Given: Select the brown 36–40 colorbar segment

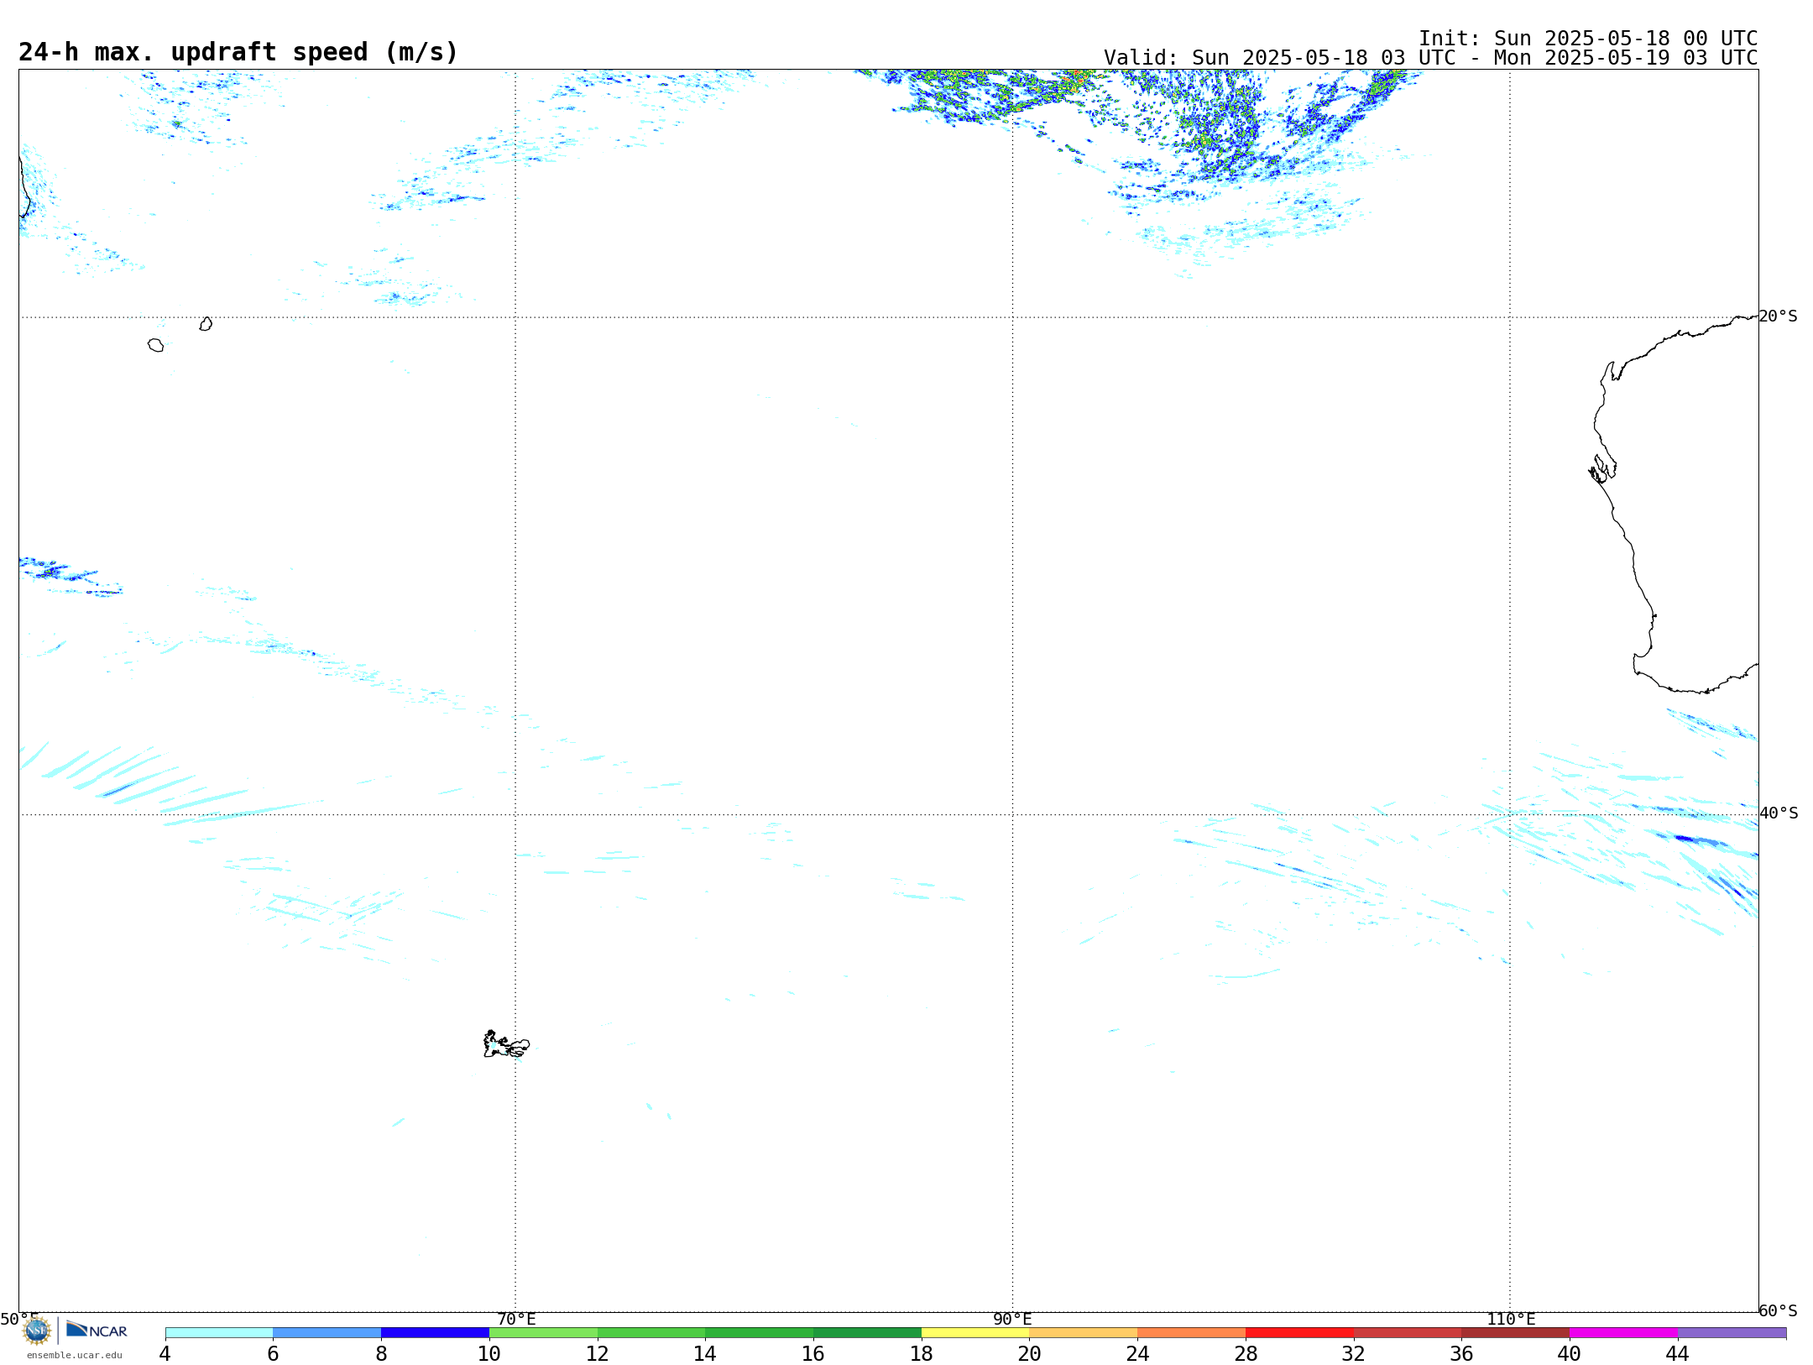Looking at the screenshot, I should click(x=1515, y=1333).
